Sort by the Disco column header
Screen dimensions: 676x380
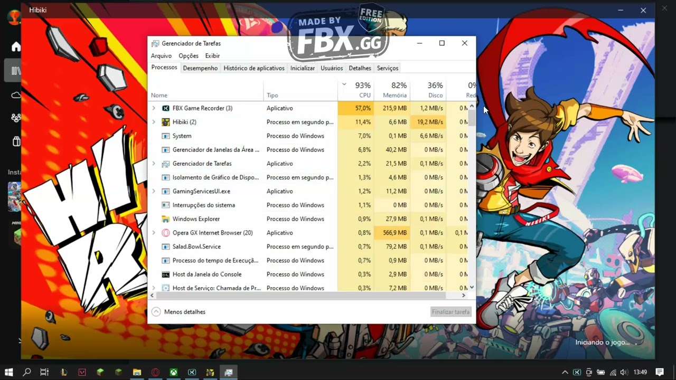point(428,90)
